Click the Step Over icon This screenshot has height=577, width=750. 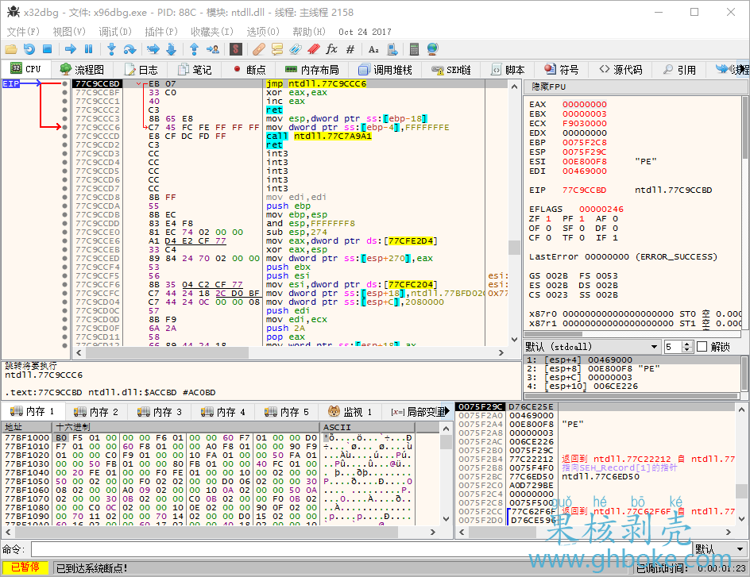(130, 49)
